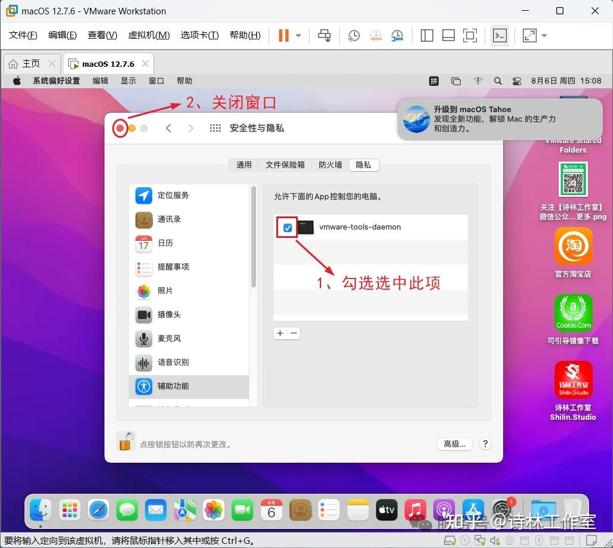The width and height of the screenshot is (613, 548).
Task: Open the 系统偏好设置 menu
Action: 56,81
